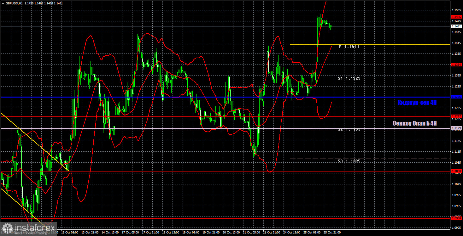The width and height of the screenshot is (463, 236).
Task: Click the red level tag 1.0930
Action: 456,218
